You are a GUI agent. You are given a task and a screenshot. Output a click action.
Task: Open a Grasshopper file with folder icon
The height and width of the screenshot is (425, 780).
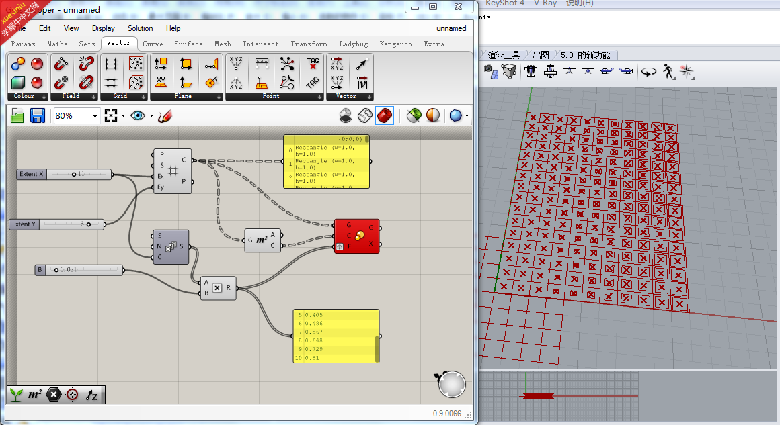[17, 116]
